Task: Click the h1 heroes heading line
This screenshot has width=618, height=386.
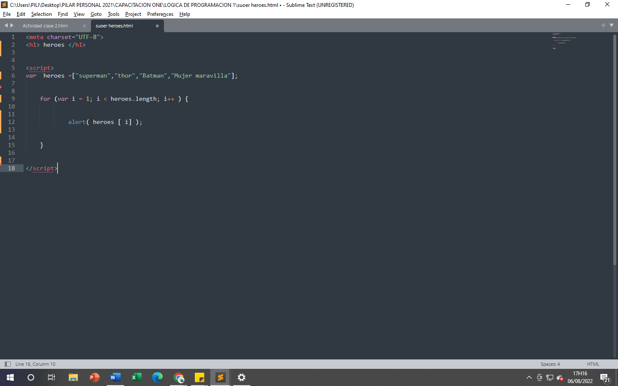Action: click(56, 45)
